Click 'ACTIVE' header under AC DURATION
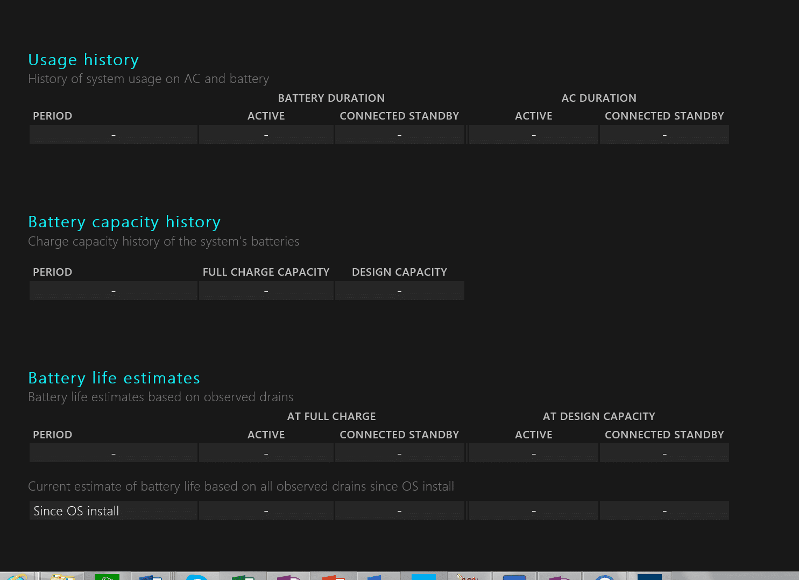The width and height of the screenshot is (799, 580). click(534, 116)
